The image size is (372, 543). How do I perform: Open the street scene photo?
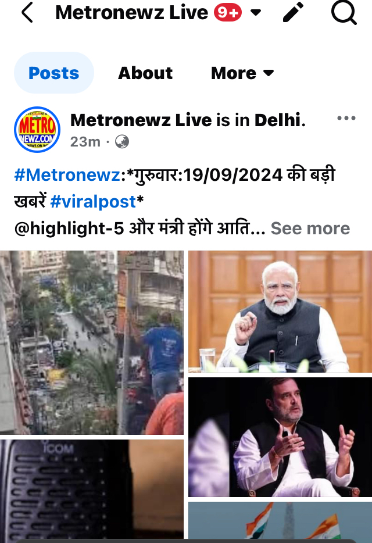pyautogui.click(x=92, y=342)
